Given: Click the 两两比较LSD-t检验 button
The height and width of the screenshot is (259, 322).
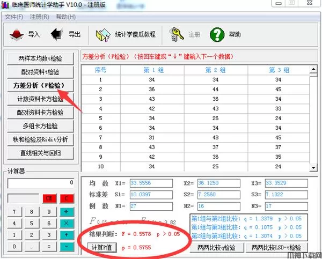Looking at the screenshot, I should pos(276,248).
